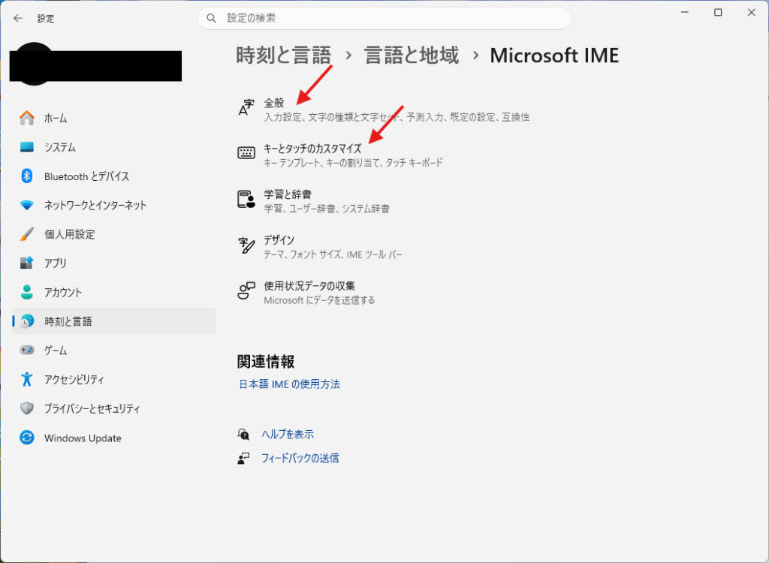Open プライバシーとセキュリティ category
The image size is (769, 563).
pos(114,408)
